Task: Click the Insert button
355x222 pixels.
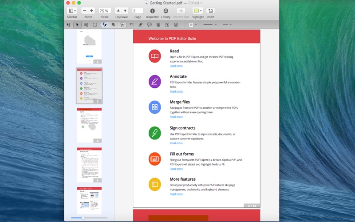Action: click(x=210, y=11)
